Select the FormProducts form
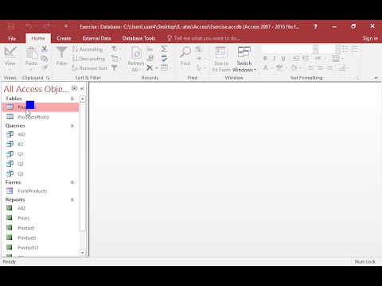Screen dimensions: 382x286 coord(41,191)
